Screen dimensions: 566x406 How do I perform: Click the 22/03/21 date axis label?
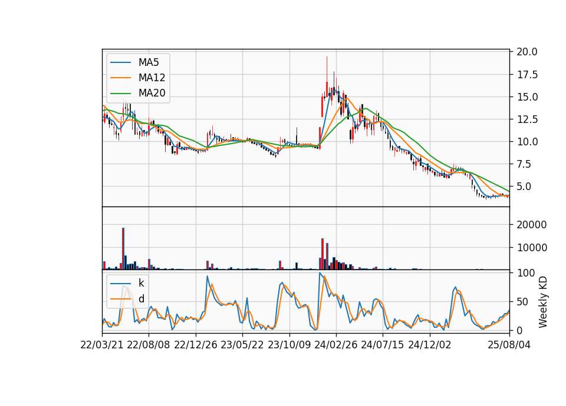[x=102, y=345]
